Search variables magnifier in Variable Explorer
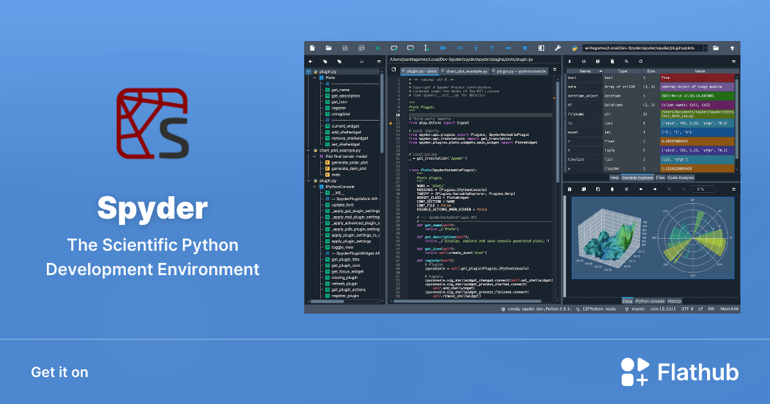The image size is (770, 404). coord(626,61)
